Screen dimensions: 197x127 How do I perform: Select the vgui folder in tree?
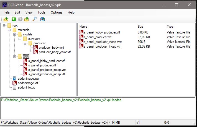click(26, 57)
